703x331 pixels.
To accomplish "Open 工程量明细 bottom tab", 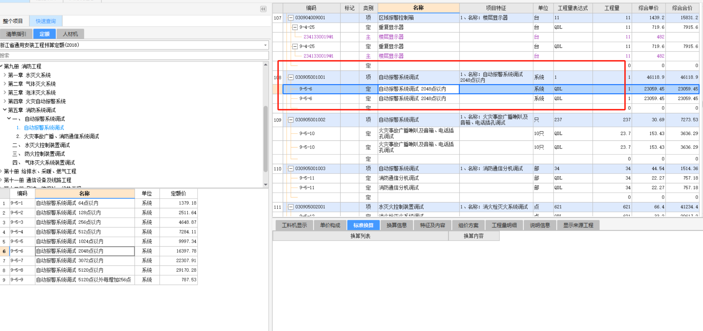I will click(x=504, y=225).
